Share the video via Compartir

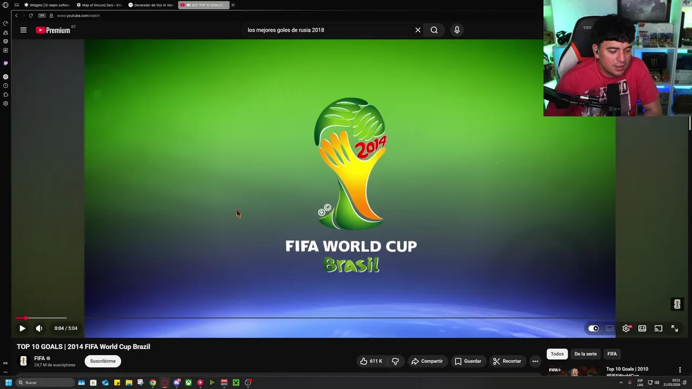click(427, 361)
